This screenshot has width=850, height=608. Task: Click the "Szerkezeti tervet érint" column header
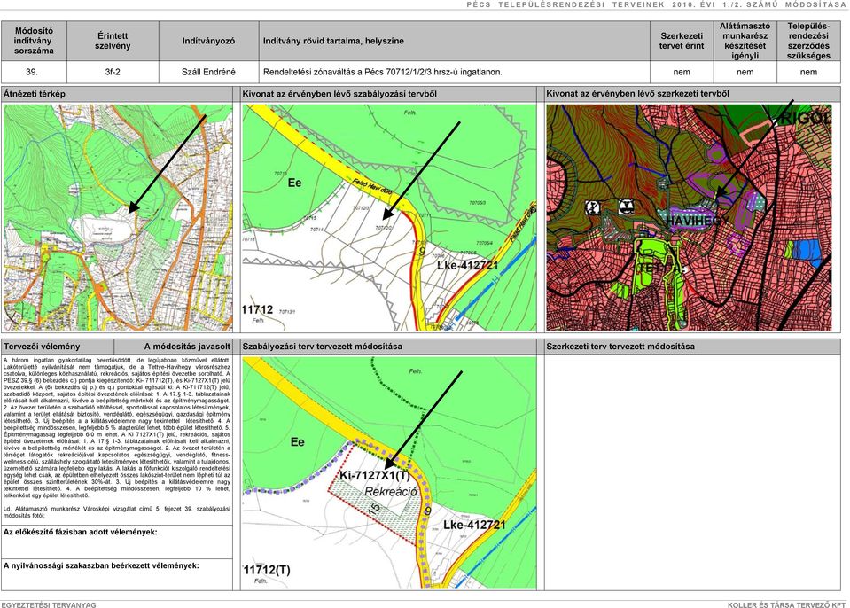tap(682, 41)
